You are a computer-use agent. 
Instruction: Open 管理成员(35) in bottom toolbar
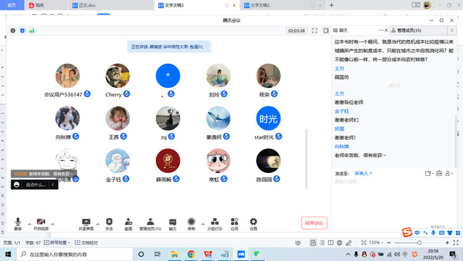click(x=150, y=224)
